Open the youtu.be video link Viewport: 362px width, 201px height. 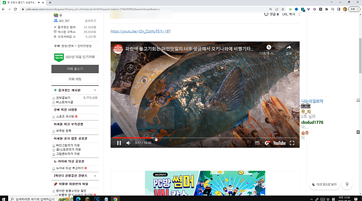click(x=140, y=31)
